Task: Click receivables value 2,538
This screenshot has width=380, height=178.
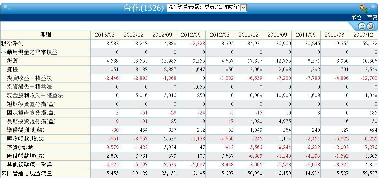Action: tap(170, 139)
